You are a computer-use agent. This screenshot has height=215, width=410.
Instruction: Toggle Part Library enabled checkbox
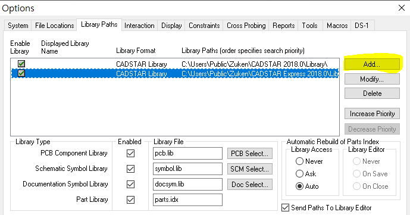tap(130, 200)
